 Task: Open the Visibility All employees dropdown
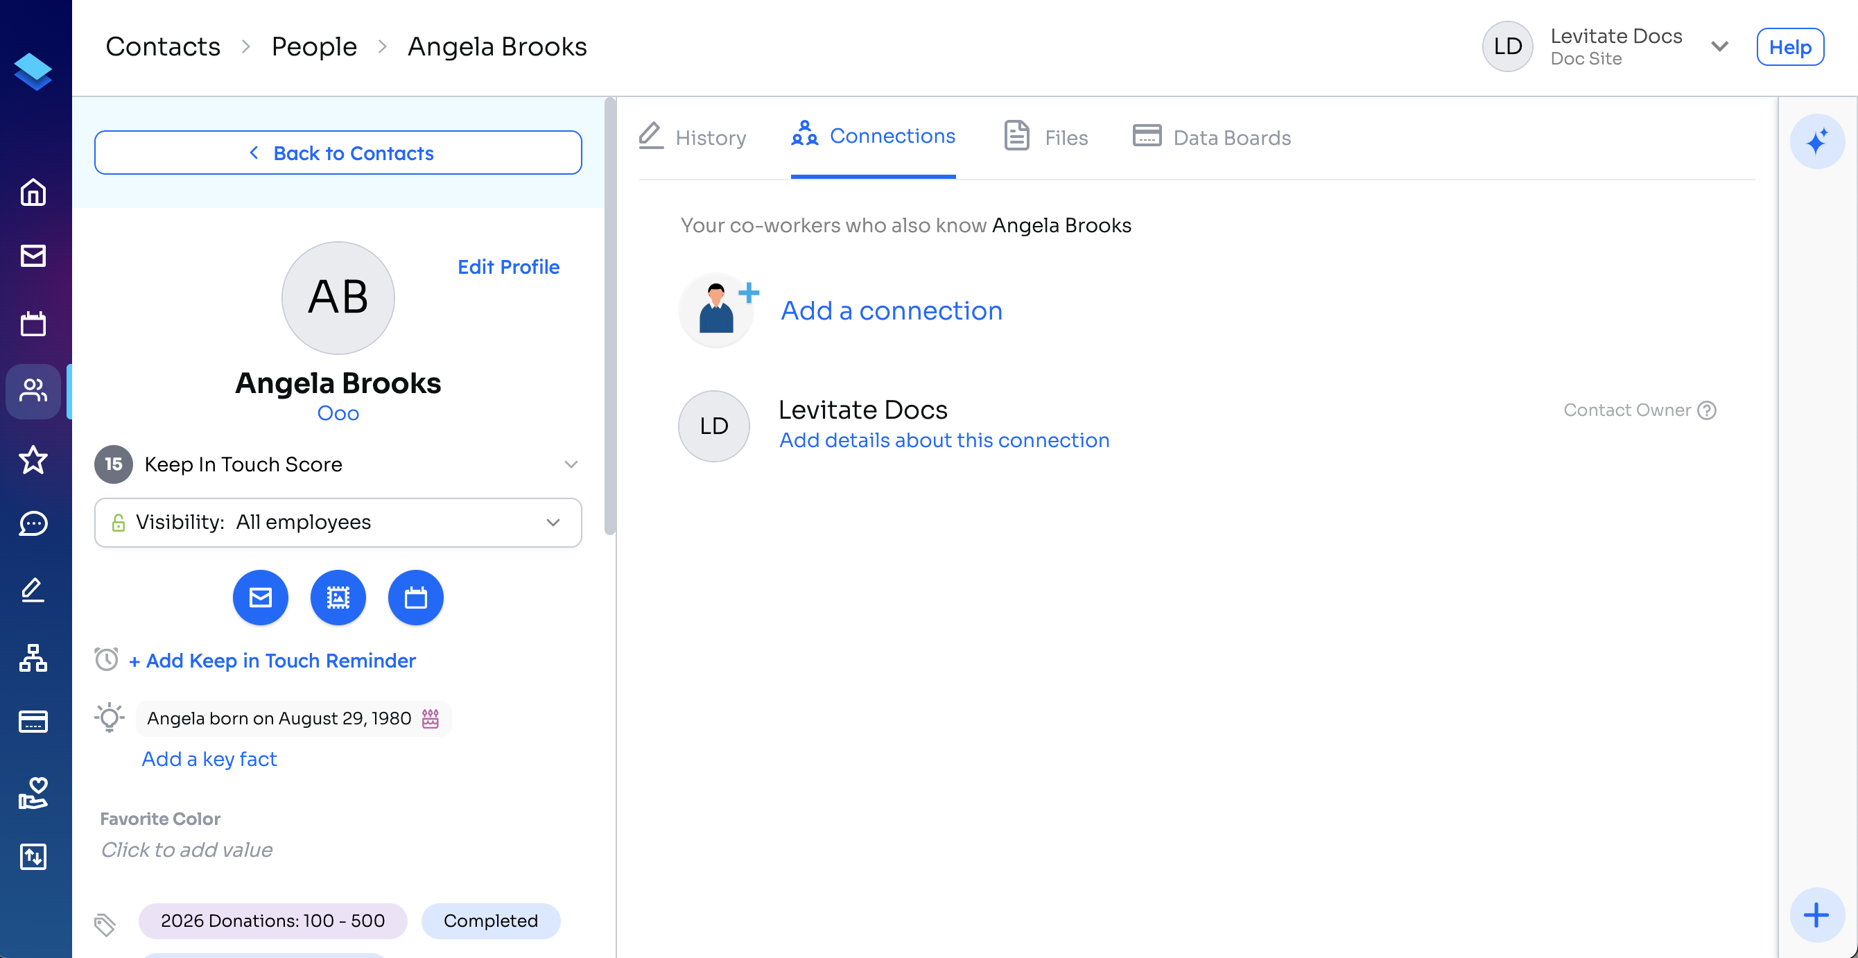(x=338, y=522)
